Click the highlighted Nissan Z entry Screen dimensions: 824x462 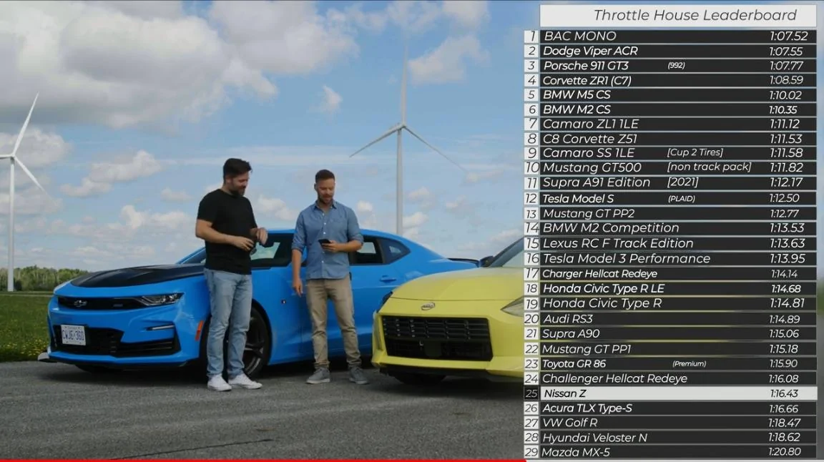click(678, 393)
